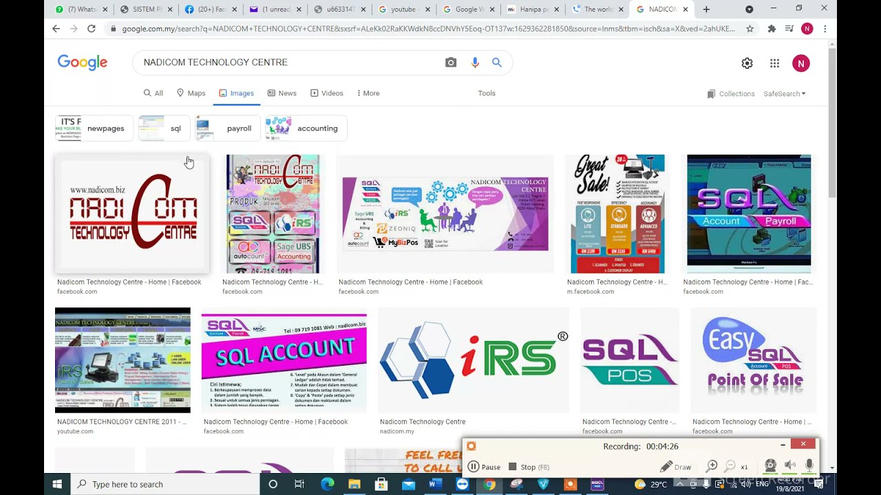The width and height of the screenshot is (881, 495).
Task: Open Microsoft Store from the taskbar
Action: [x=381, y=484]
